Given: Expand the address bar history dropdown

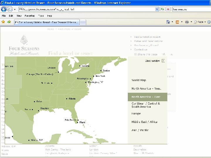Looking at the screenshot, I should 157,9.
